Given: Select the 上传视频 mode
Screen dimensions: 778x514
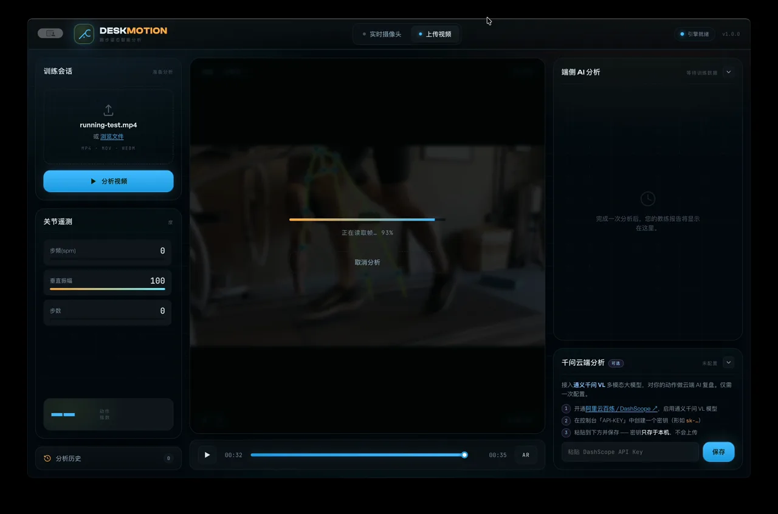Looking at the screenshot, I should point(435,34).
